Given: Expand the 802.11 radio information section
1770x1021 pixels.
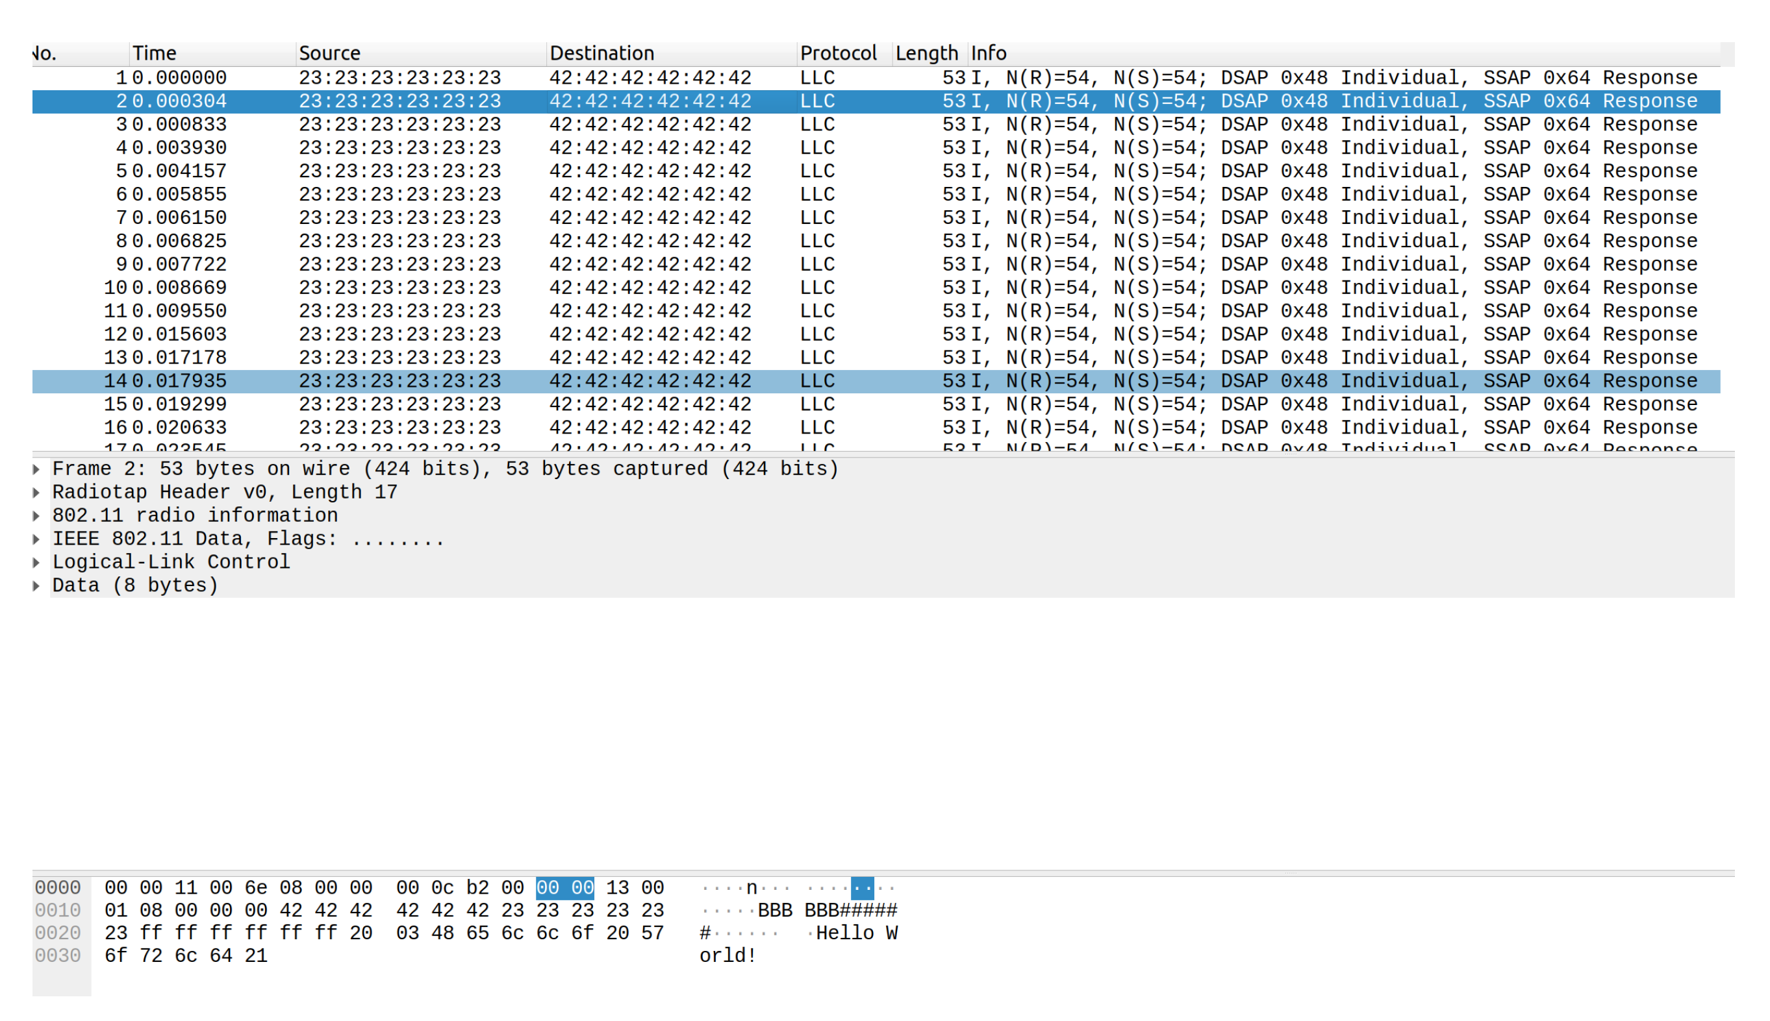Looking at the screenshot, I should tap(36, 515).
